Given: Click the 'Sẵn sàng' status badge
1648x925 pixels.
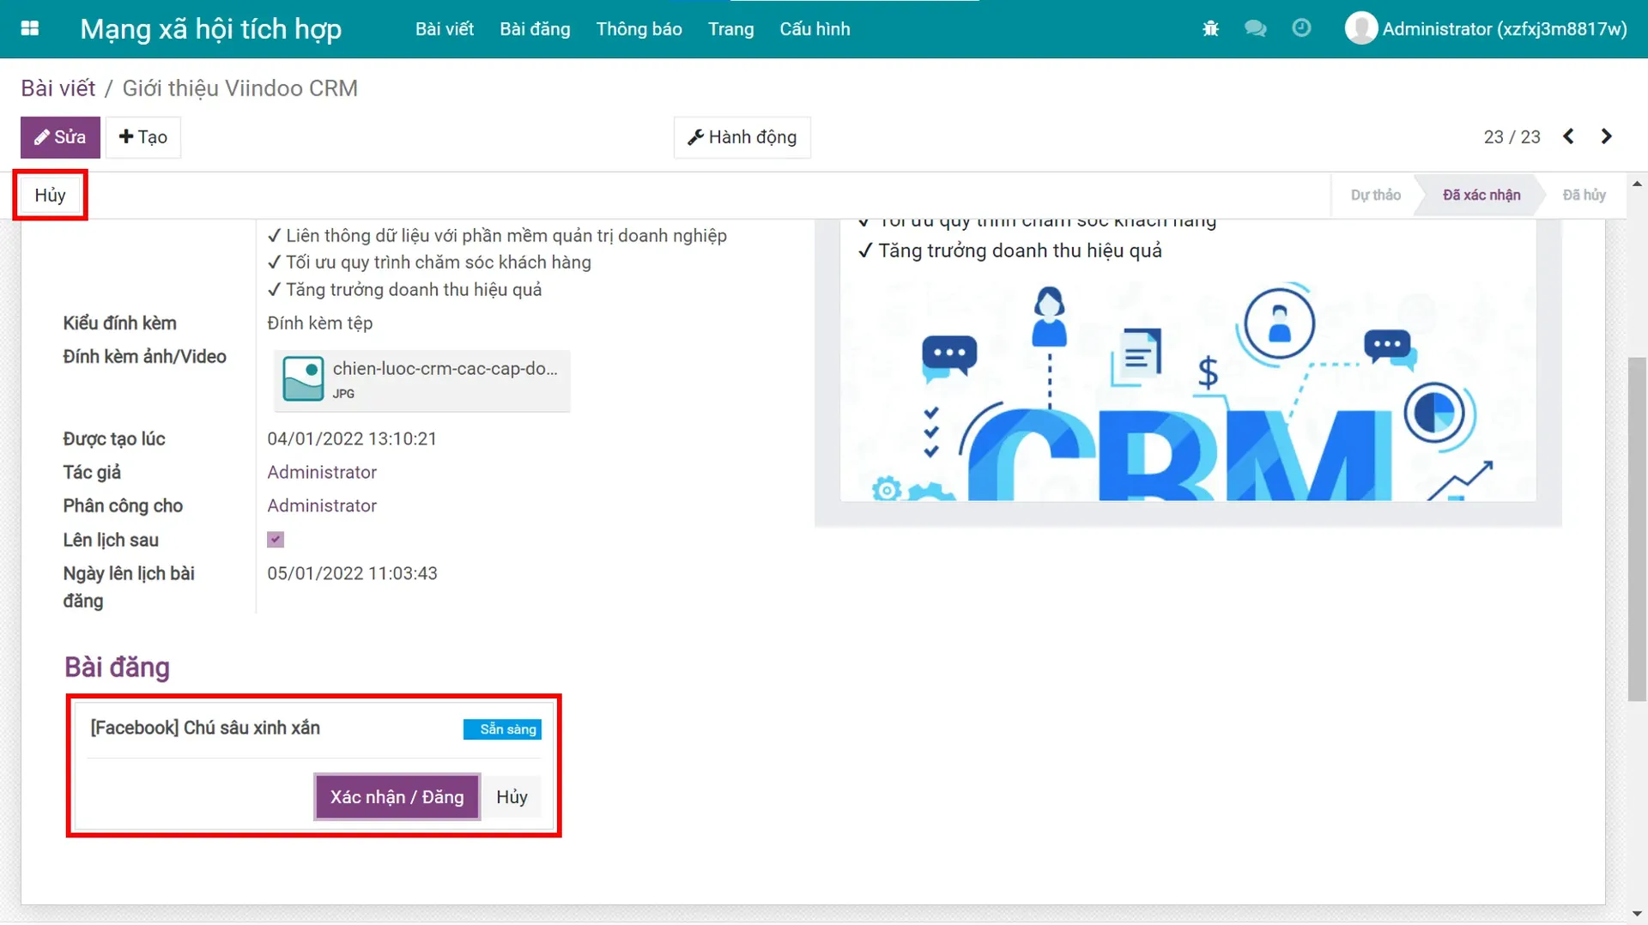Looking at the screenshot, I should [x=502, y=729].
